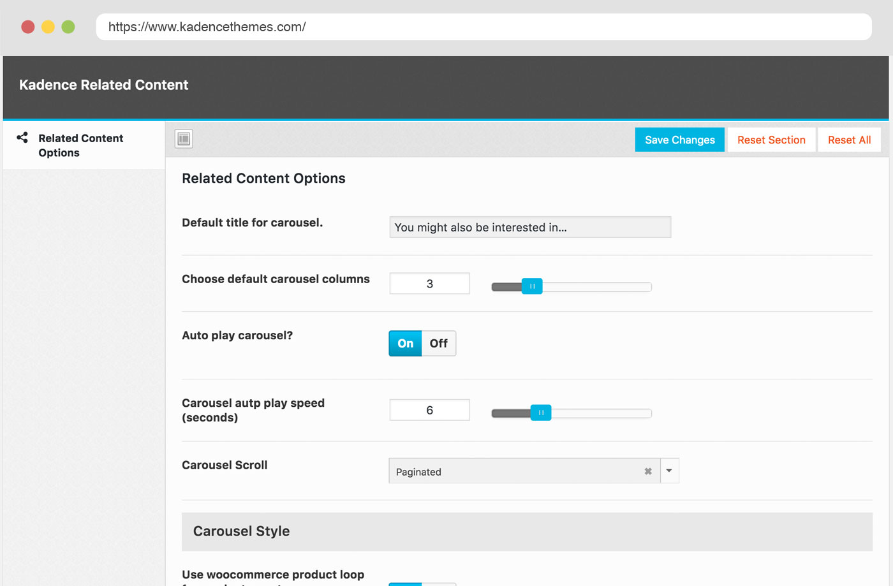Click the auto play speed number field showing 6

(430, 410)
